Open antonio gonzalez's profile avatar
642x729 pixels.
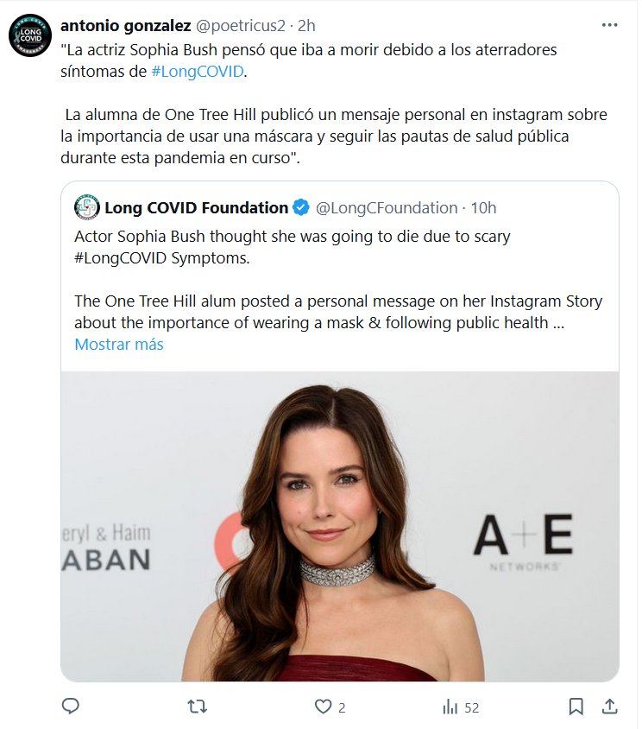(30, 35)
